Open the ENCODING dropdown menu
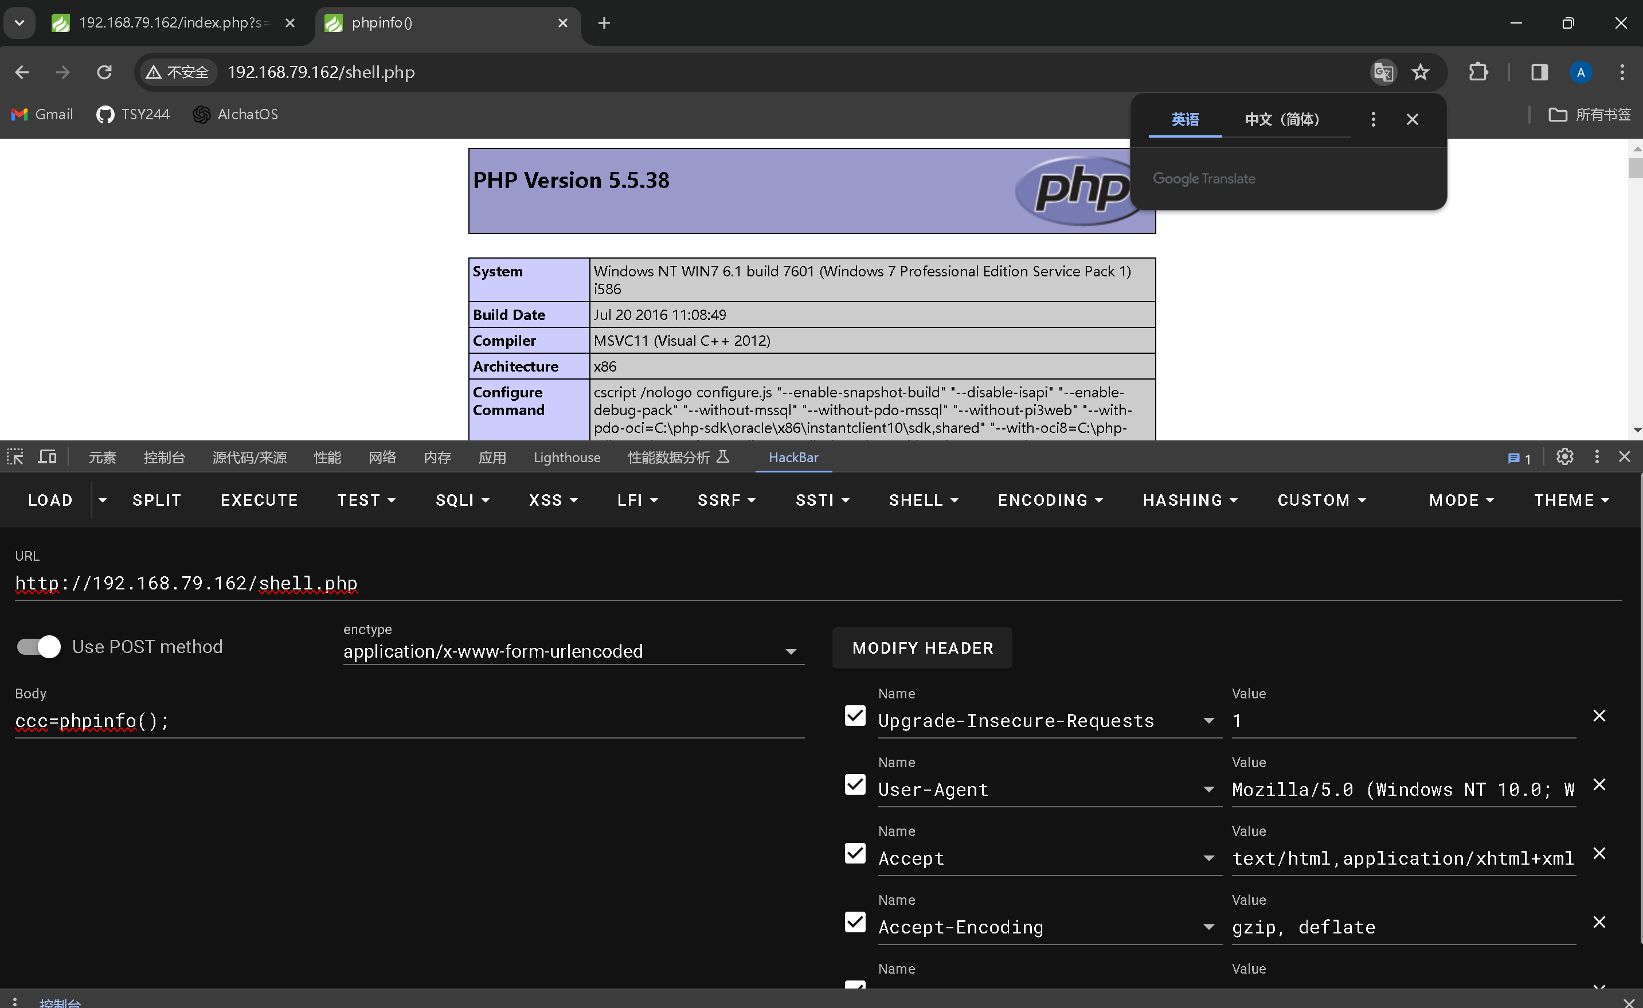Viewport: 1643px width, 1008px height. (x=1050, y=501)
